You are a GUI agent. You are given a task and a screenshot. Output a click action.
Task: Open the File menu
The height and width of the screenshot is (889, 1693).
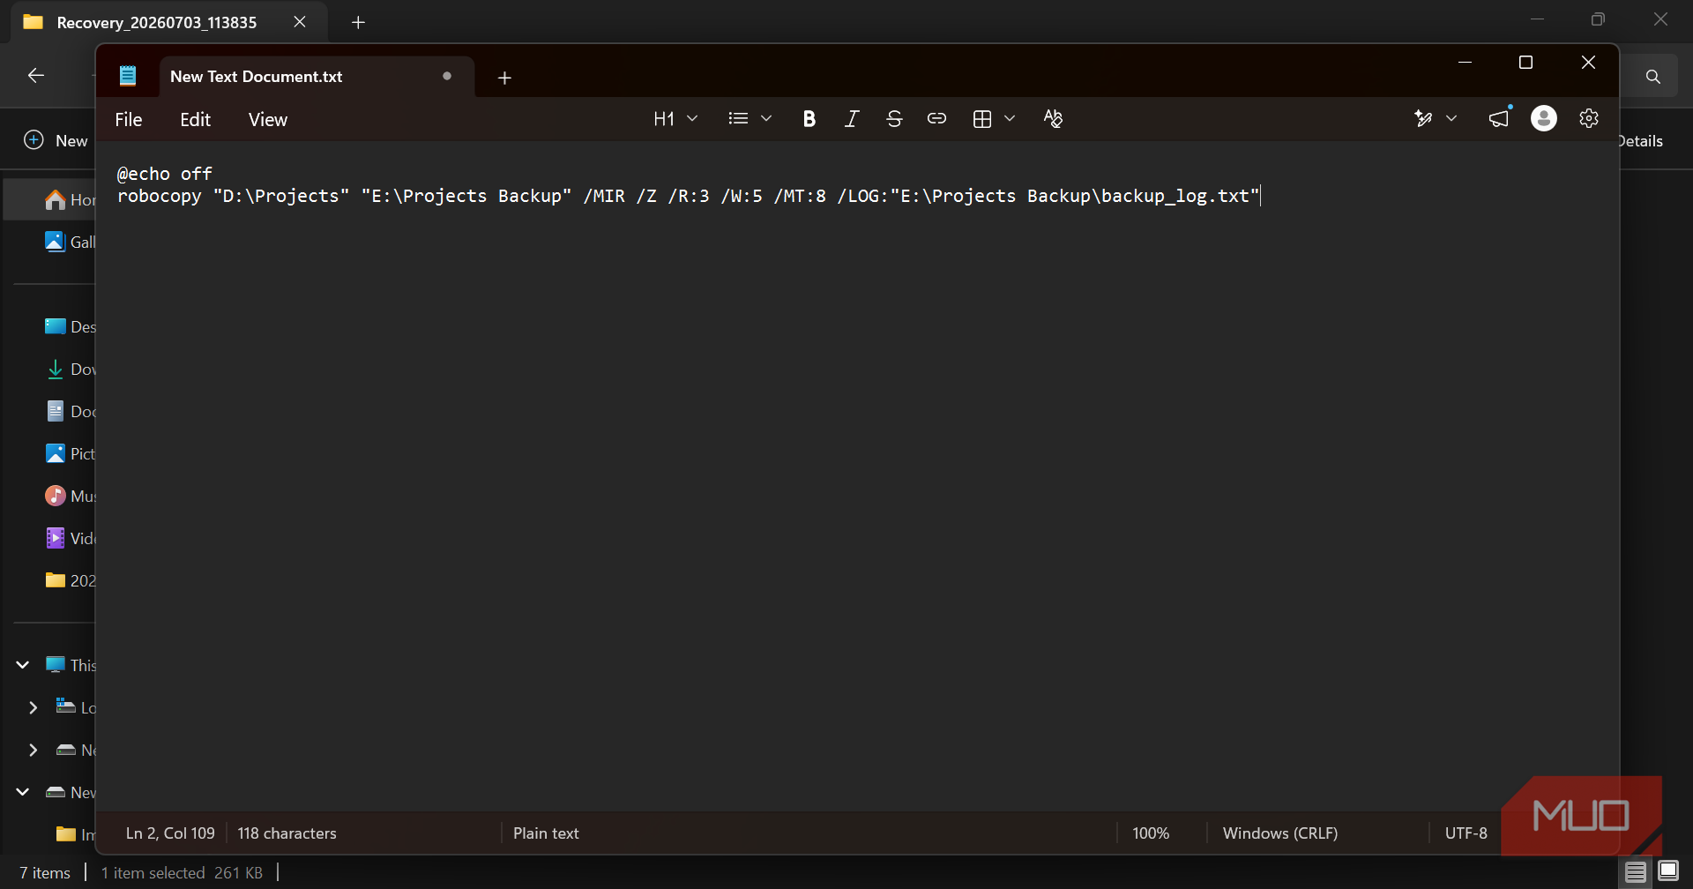point(129,120)
